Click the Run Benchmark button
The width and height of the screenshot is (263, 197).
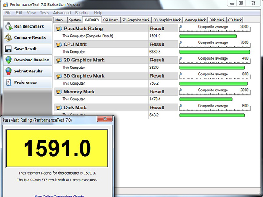(x=28, y=26)
